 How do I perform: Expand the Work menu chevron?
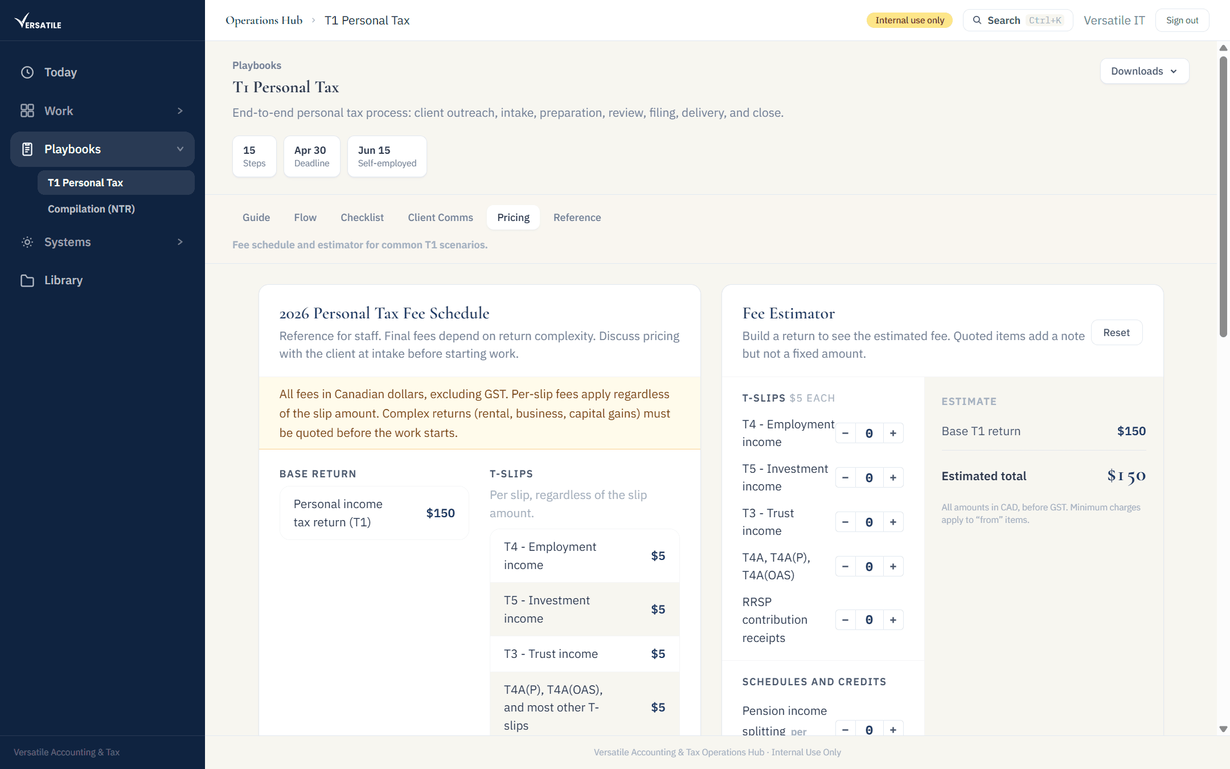pos(180,111)
